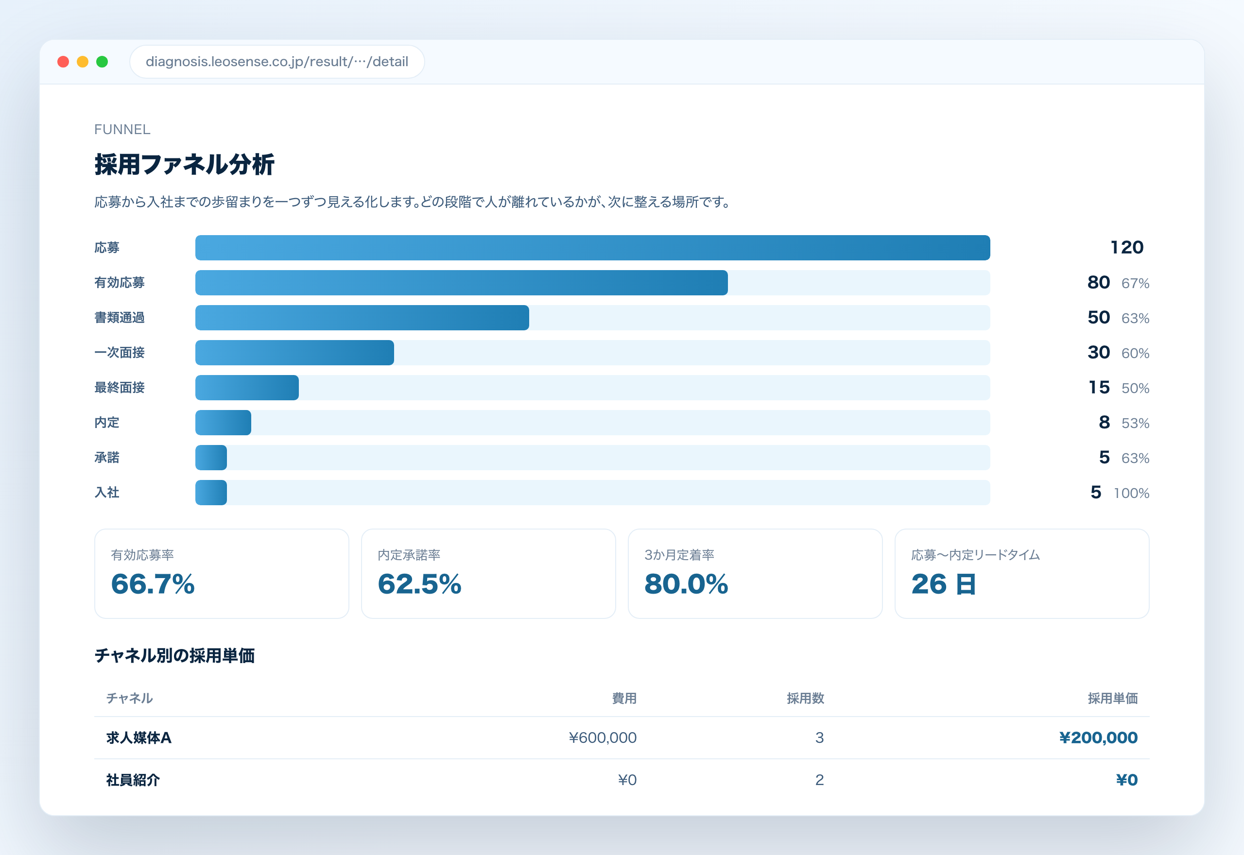Click the 採用数 column header
The image size is (1244, 855).
click(x=805, y=698)
